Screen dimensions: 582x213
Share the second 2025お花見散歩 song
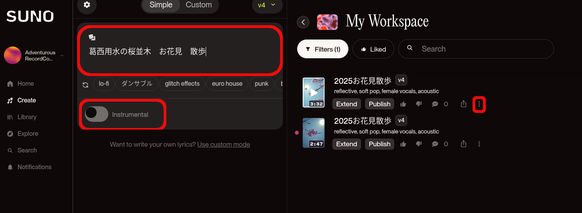coord(463,144)
